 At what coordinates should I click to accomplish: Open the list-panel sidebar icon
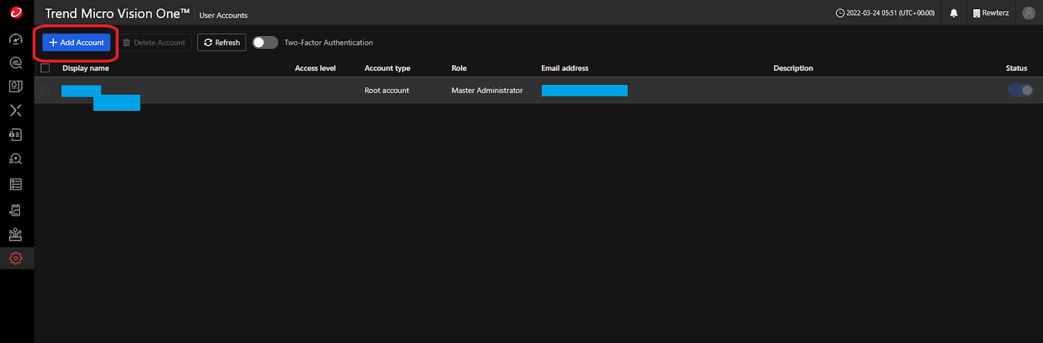(16, 185)
